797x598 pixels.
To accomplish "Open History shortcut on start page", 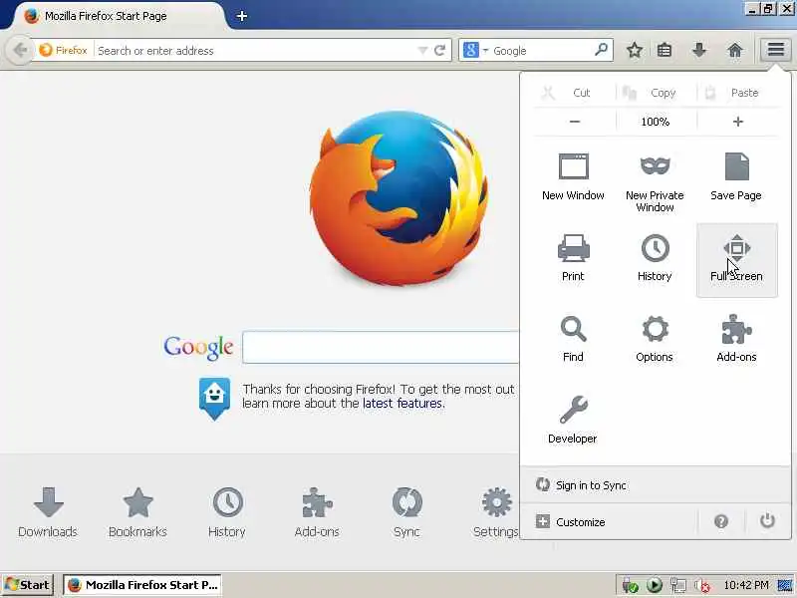I will point(227,512).
